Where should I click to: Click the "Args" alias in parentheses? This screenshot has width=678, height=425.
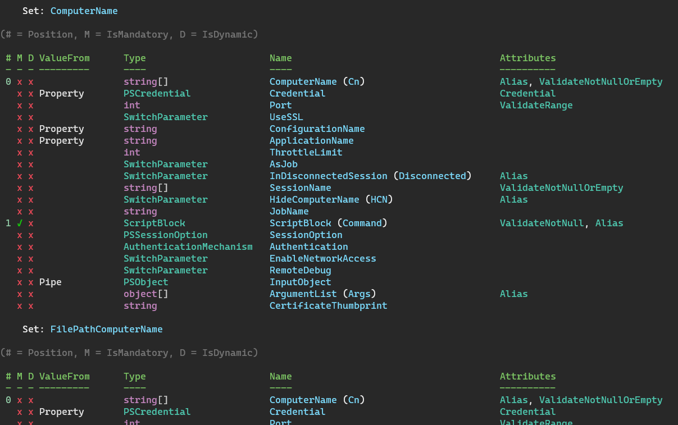click(360, 294)
